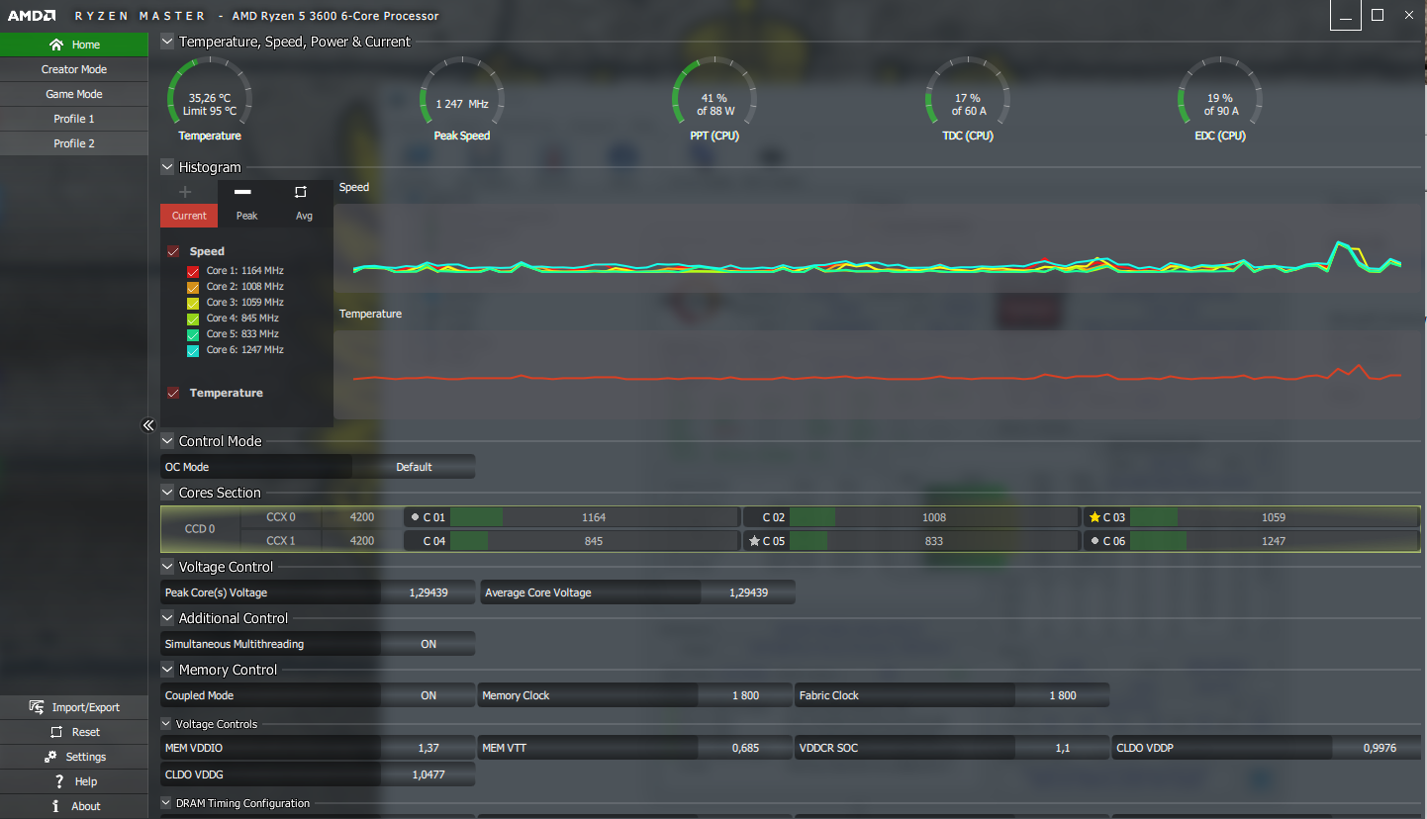Click the gold star beside core C 03
The width and height of the screenshot is (1427, 819).
[x=1094, y=517]
